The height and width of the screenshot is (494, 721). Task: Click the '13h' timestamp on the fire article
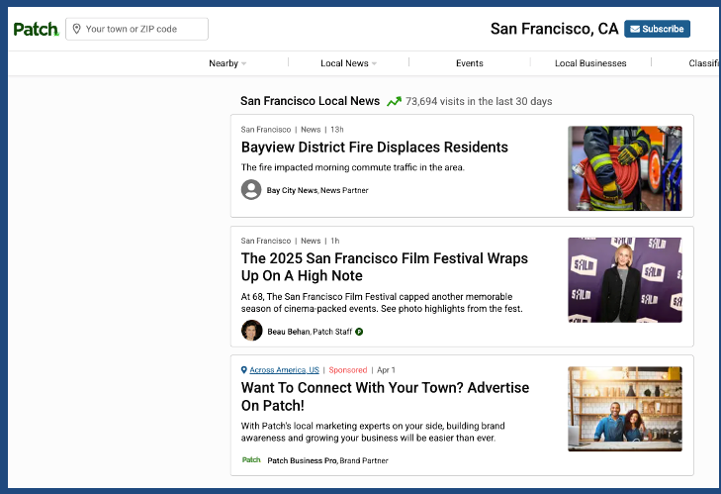(x=337, y=130)
